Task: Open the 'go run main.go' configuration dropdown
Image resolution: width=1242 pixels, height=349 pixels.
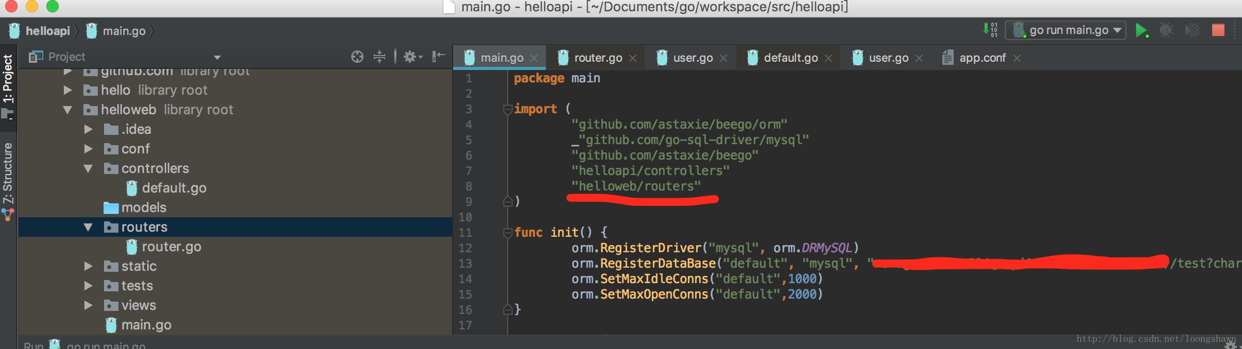Action: 1065,30
